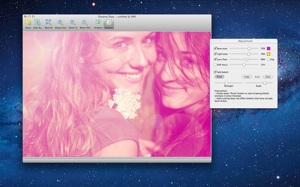Image resolution: width=300 pixels, height=187 pixels.
Task: Open the yellow Light tone color swatch
Action: pyautogui.click(x=268, y=54)
